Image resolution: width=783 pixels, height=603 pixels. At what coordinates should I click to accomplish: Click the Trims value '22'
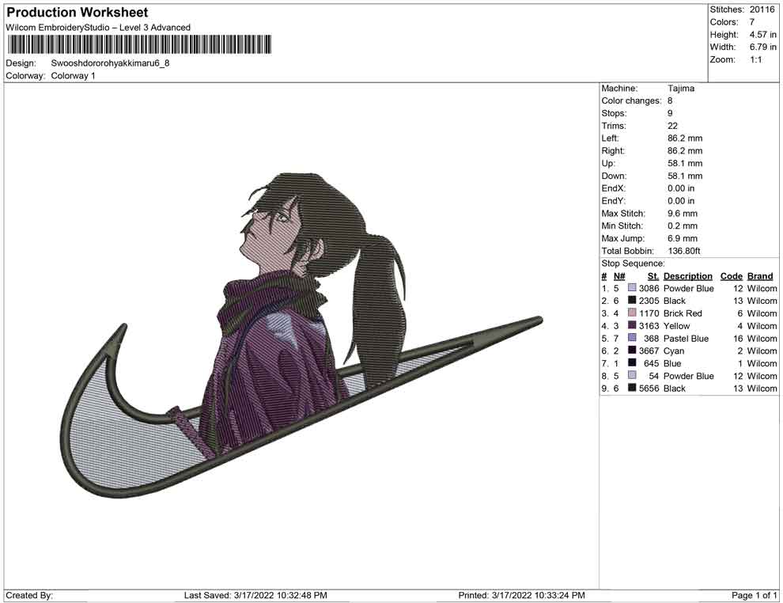pos(672,126)
